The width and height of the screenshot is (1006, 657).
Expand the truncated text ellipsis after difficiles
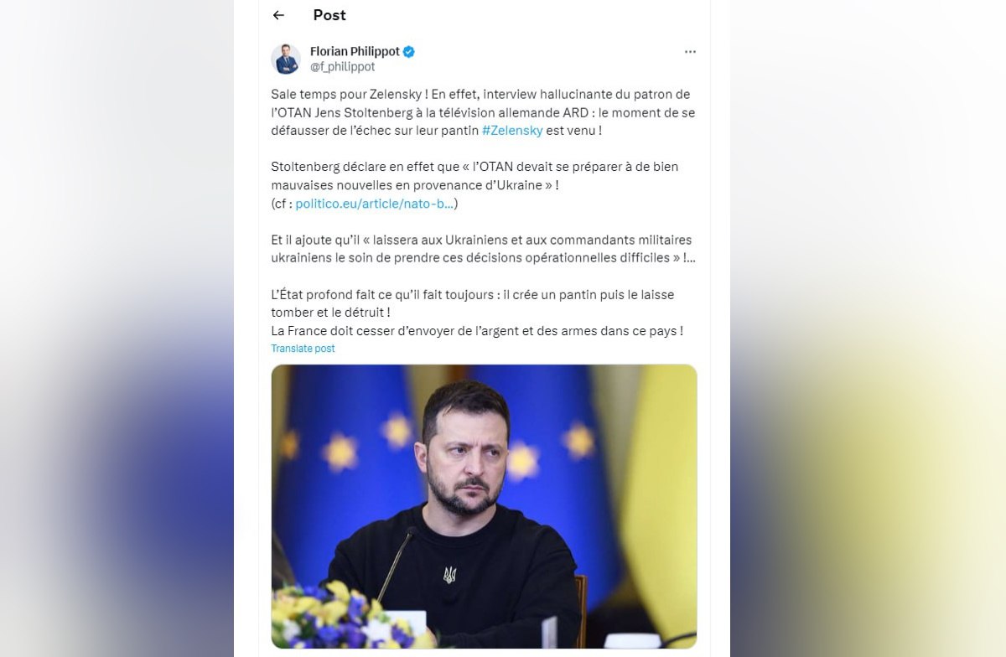tap(690, 258)
